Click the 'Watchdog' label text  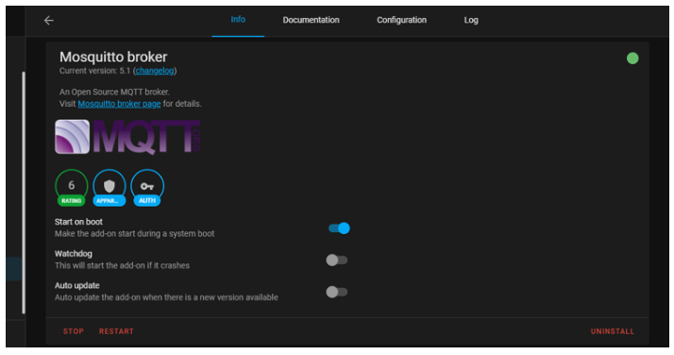coord(74,254)
